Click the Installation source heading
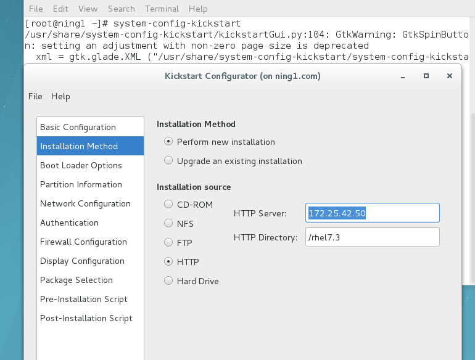This screenshot has height=360, width=475. [194, 187]
